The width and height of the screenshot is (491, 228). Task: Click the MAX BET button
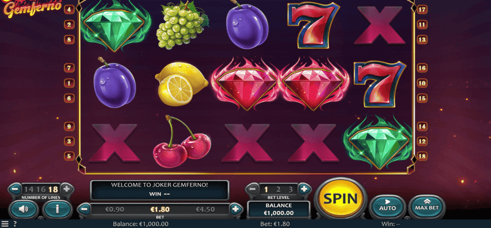coord(427,206)
